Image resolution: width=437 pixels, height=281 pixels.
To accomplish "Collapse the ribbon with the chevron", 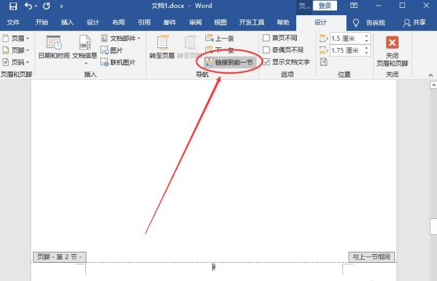I will click(430, 75).
